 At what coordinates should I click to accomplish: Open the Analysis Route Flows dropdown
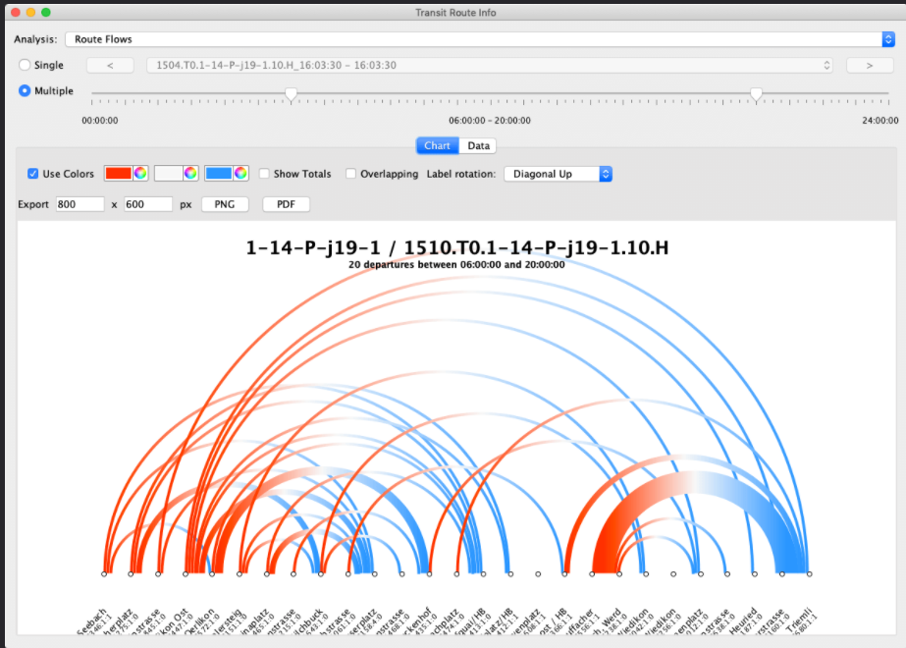(480, 39)
